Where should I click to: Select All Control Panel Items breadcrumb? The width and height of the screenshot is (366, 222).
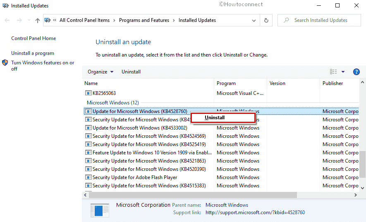84,20
